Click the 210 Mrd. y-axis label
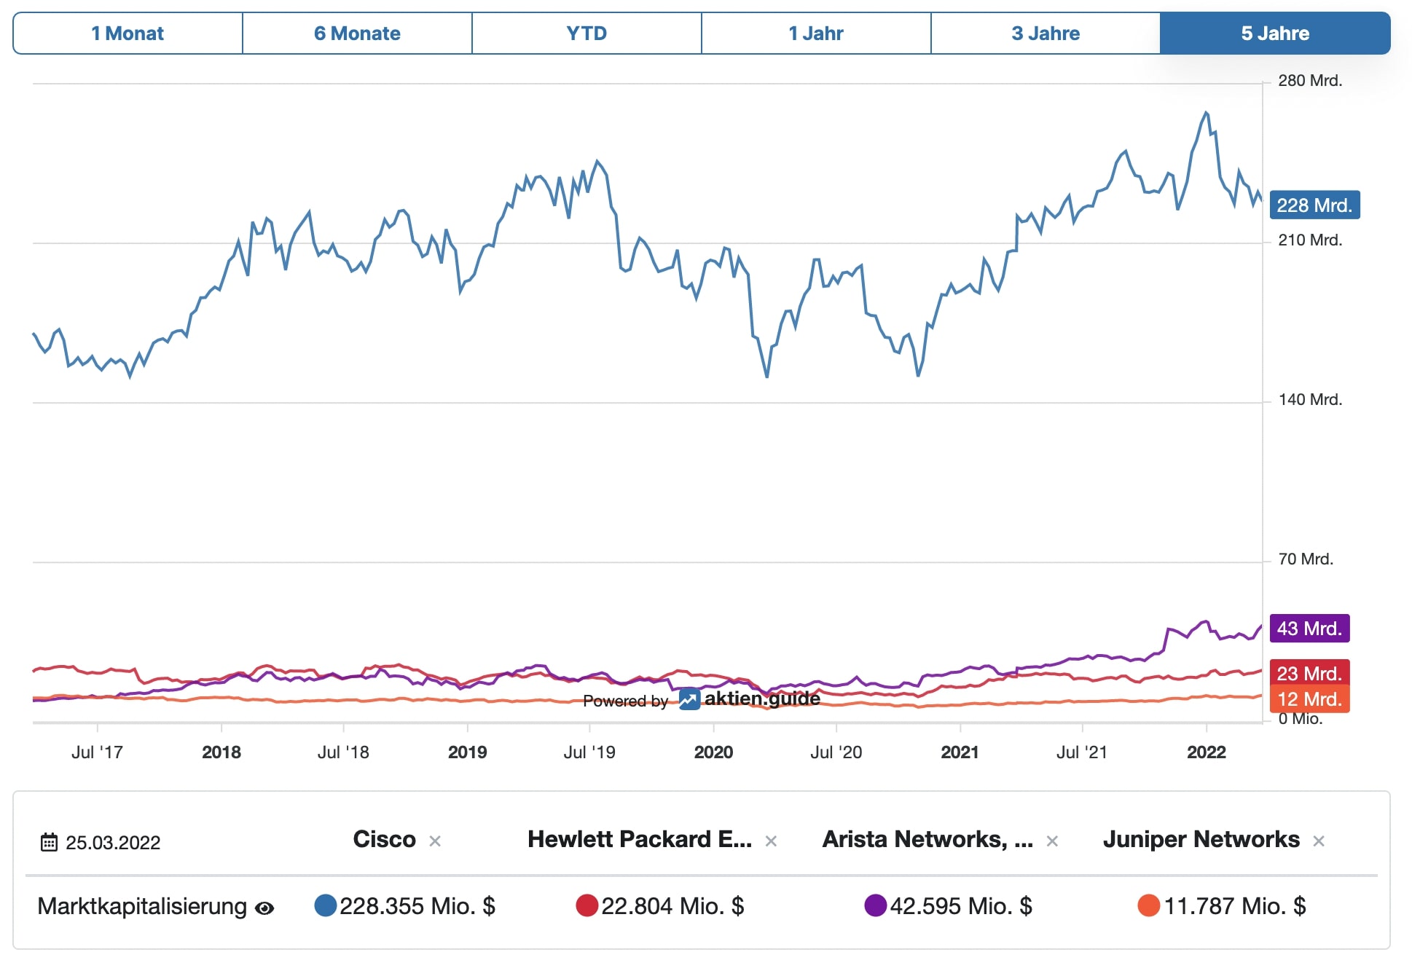This screenshot has width=1412, height=960. click(1310, 240)
